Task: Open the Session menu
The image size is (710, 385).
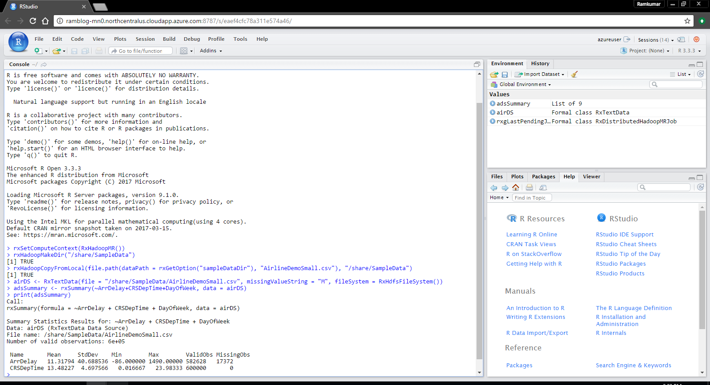Action: pos(145,39)
